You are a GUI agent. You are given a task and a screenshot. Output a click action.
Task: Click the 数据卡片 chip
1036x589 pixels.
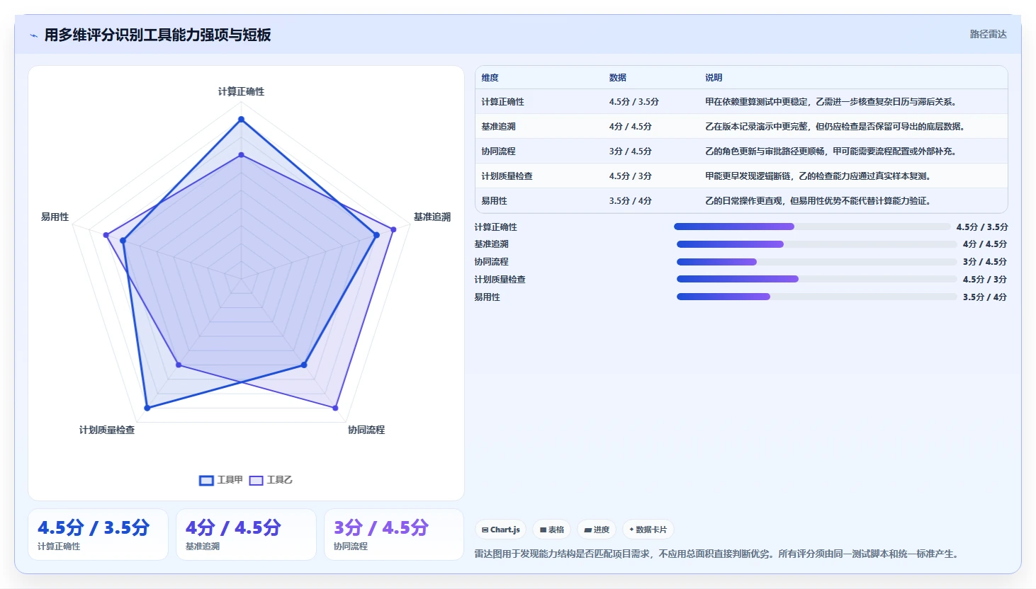[648, 530]
